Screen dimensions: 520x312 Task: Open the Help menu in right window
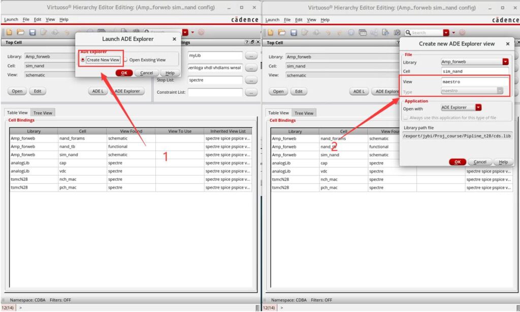coord(325,20)
